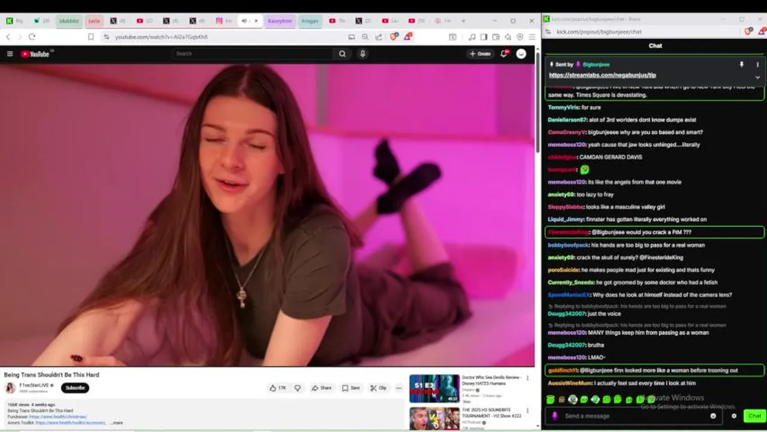Screen dimensions: 767x432
Task: Open the Fundraiser link in description
Action: pos(58,416)
